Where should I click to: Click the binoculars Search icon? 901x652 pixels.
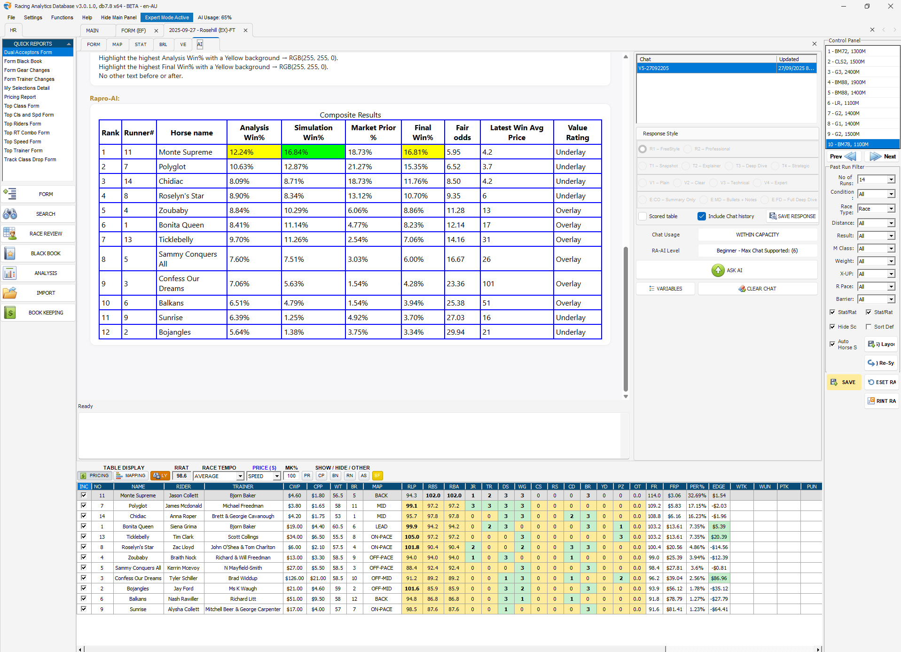point(10,214)
